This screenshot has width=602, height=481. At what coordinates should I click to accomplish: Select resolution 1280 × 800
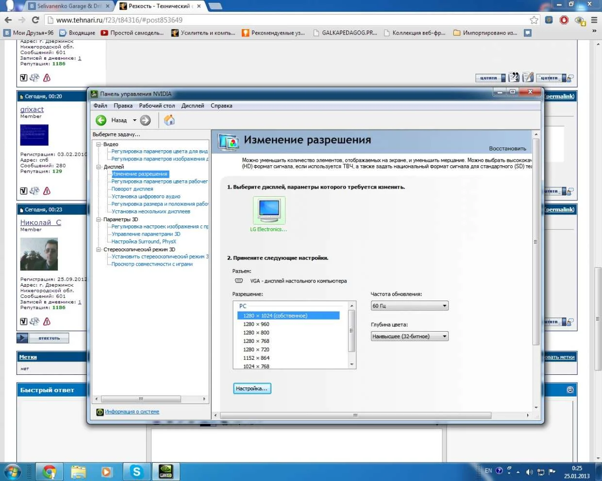click(x=256, y=333)
